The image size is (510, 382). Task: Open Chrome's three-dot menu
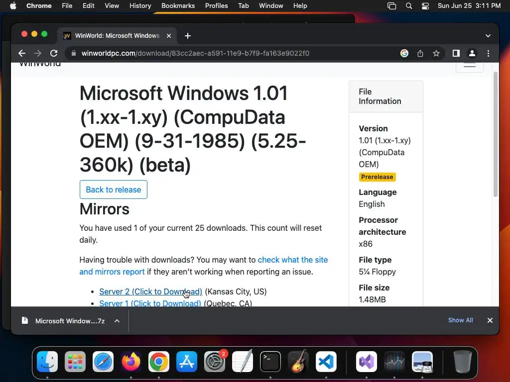[x=488, y=53]
